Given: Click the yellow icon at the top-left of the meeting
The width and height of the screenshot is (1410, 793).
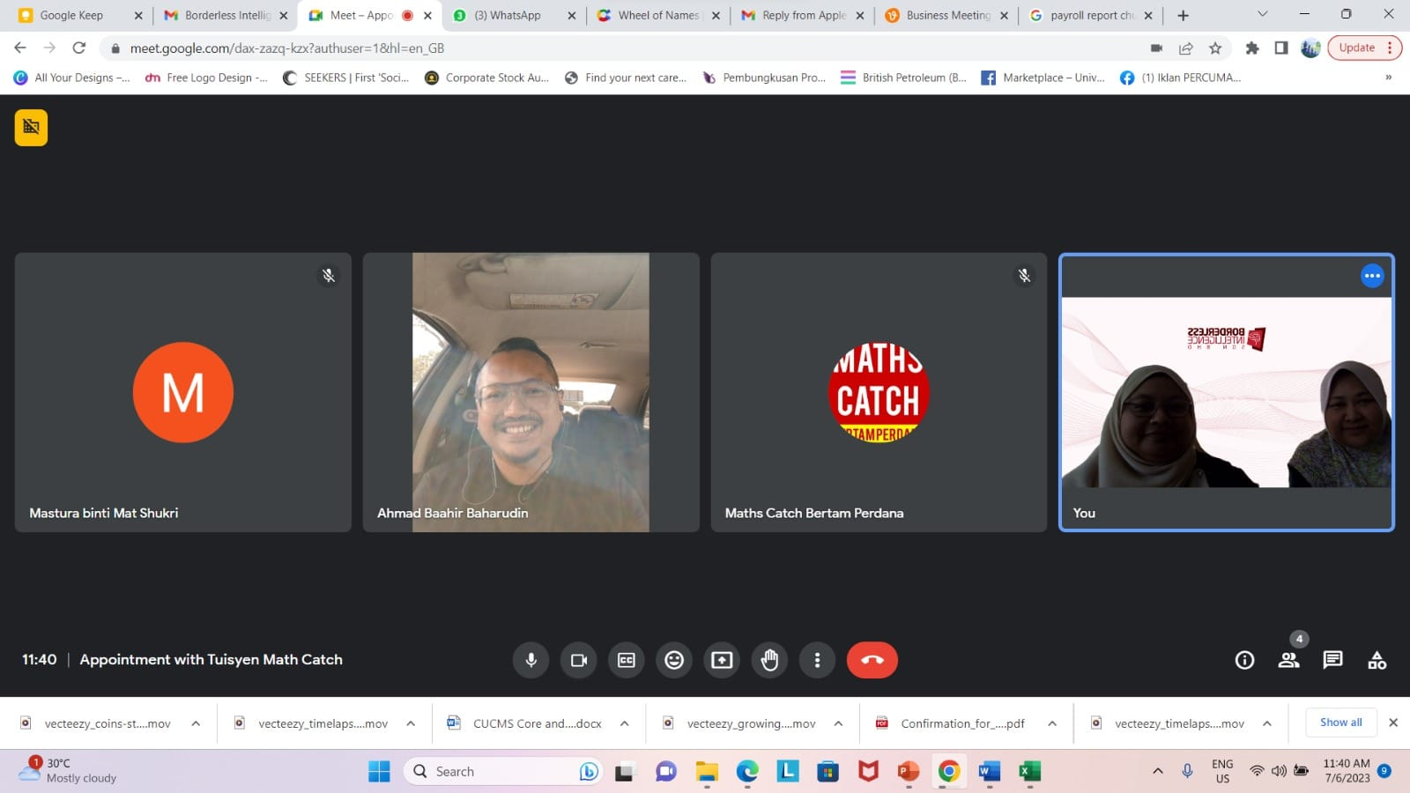Looking at the screenshot, I should click(x=31, y=127).
